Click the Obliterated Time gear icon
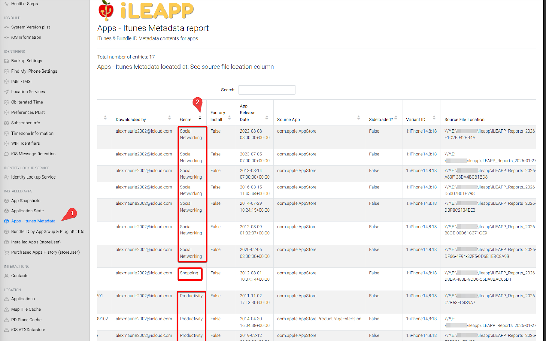The image size is (546, 341). tap(6, 102)
